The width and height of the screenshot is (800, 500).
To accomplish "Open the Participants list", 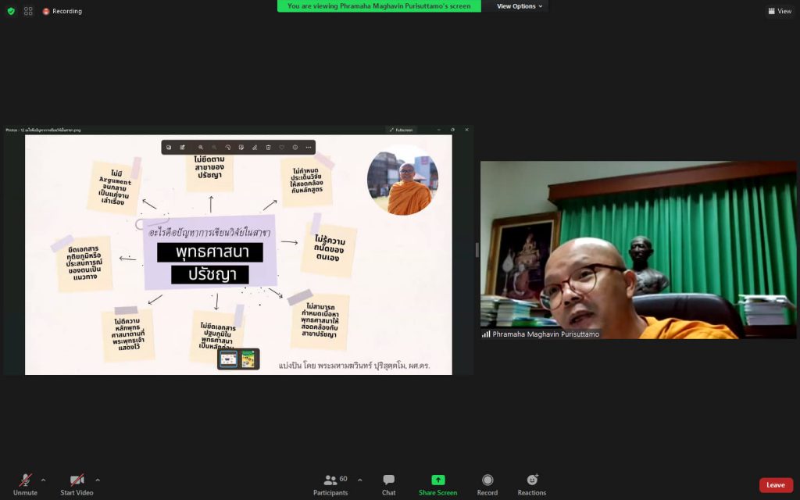I will pos(331,484).
